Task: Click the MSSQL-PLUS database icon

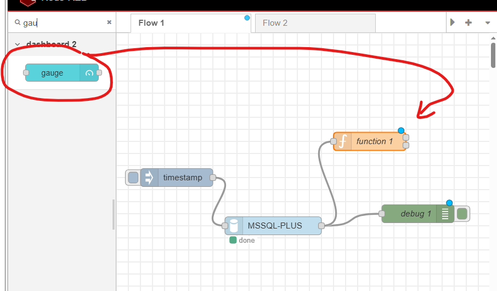Action: pyautogui.click(x=234, y=225)
